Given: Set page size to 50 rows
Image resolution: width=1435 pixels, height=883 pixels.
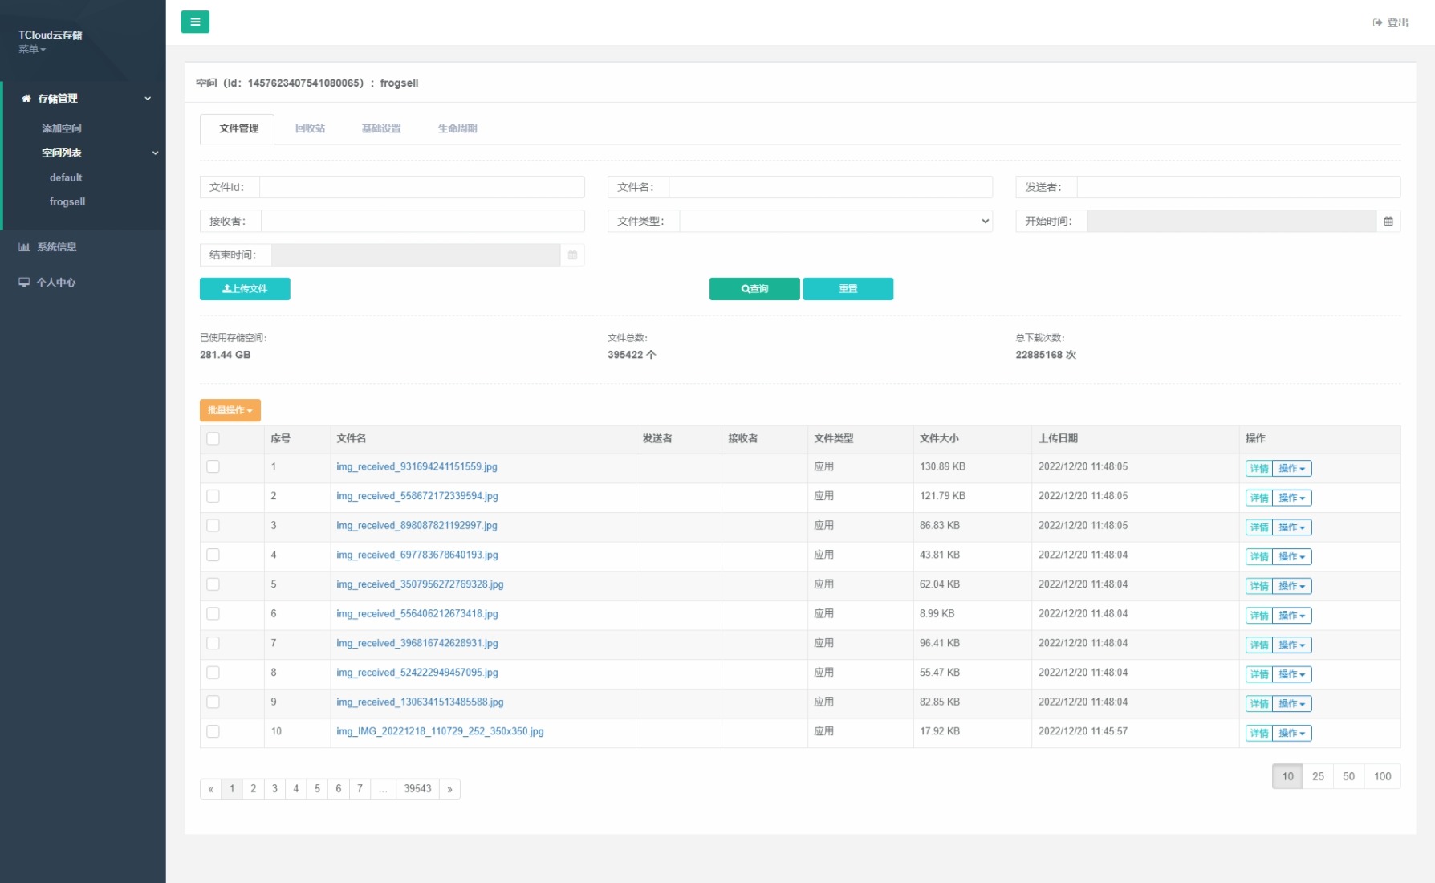Looking at the screenshot, I should (1348, 776).
